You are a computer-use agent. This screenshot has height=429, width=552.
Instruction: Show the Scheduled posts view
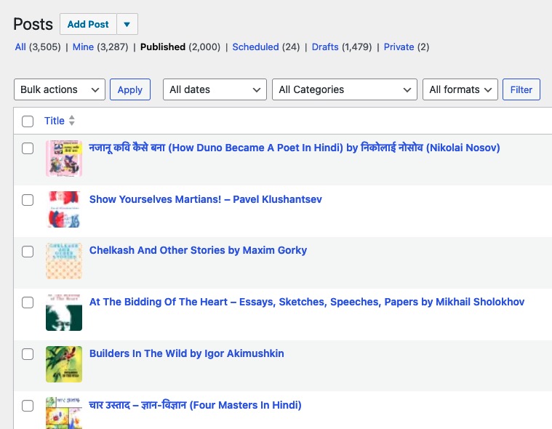click(255, 47)
